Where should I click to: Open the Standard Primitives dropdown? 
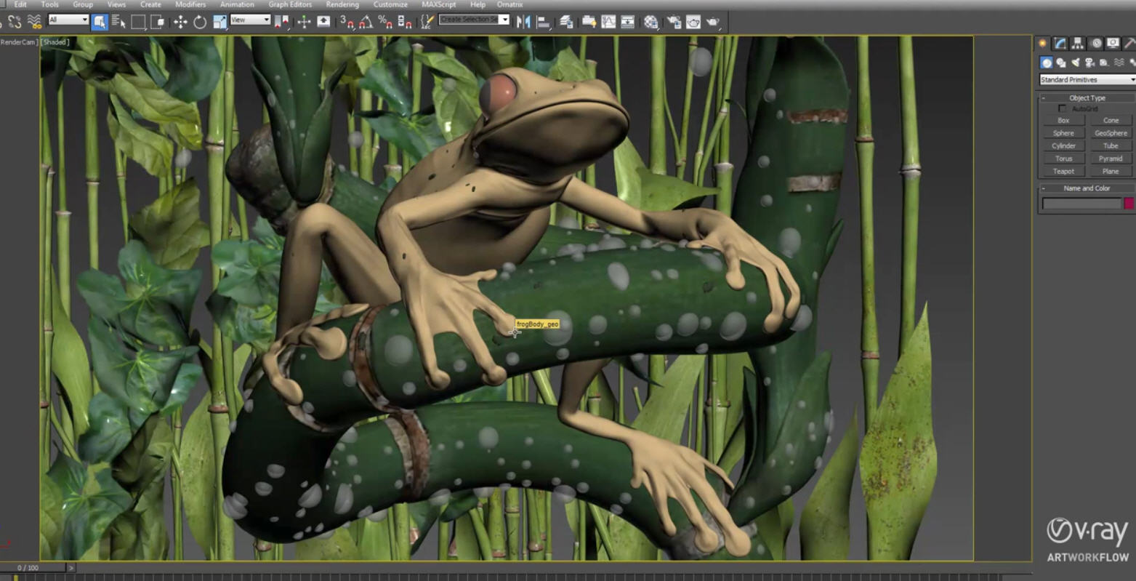pos(1087,79)
